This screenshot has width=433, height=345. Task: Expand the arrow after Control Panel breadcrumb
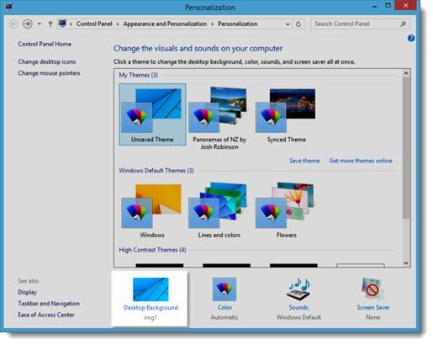(x=118, y=24)
